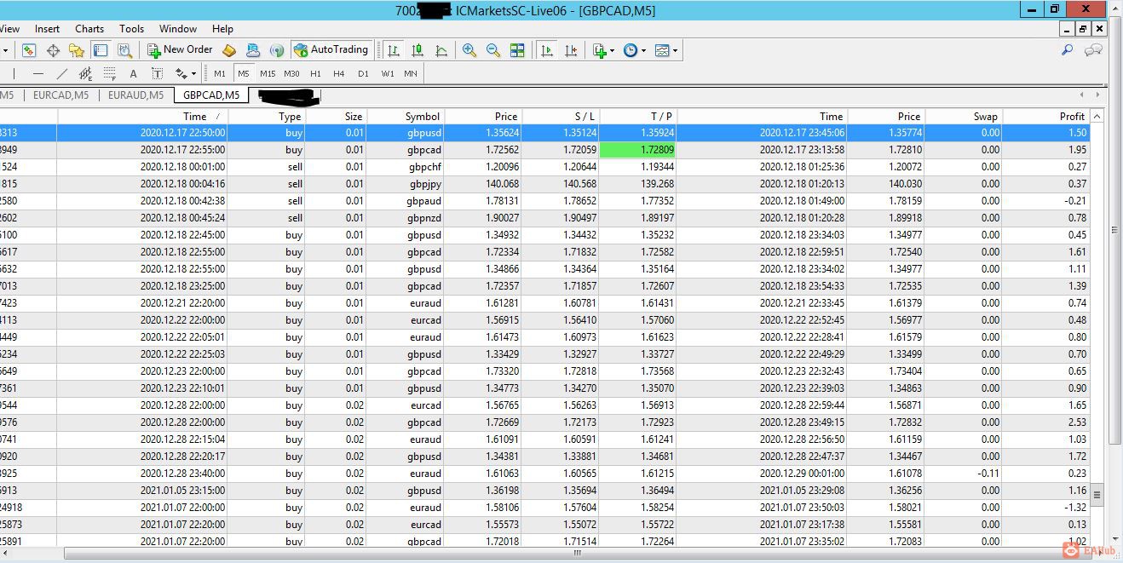Select the D1 timeframe
Screen dimensions: 1123x563
pyautogui.click(x=363, y=73)
